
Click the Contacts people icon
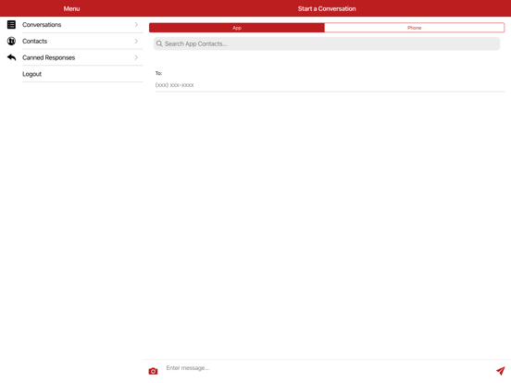(x=11, y=41)
